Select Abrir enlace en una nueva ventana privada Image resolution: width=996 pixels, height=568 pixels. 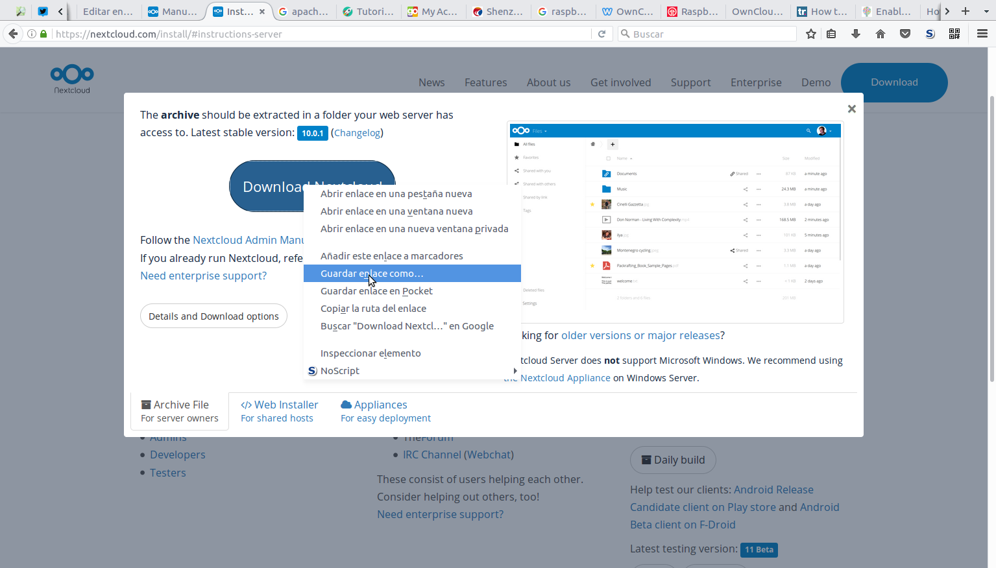[x=412, y=229]
